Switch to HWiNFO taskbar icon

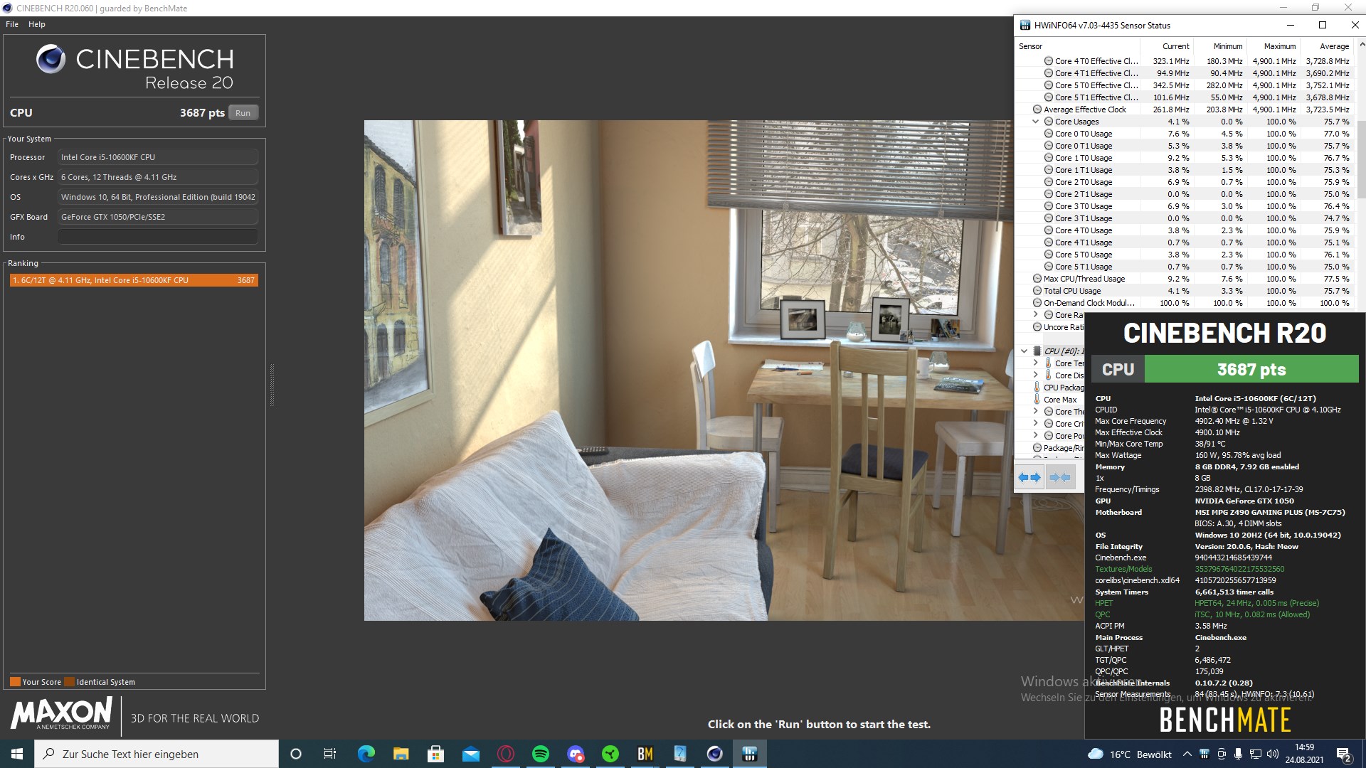[x=749, y=754]
